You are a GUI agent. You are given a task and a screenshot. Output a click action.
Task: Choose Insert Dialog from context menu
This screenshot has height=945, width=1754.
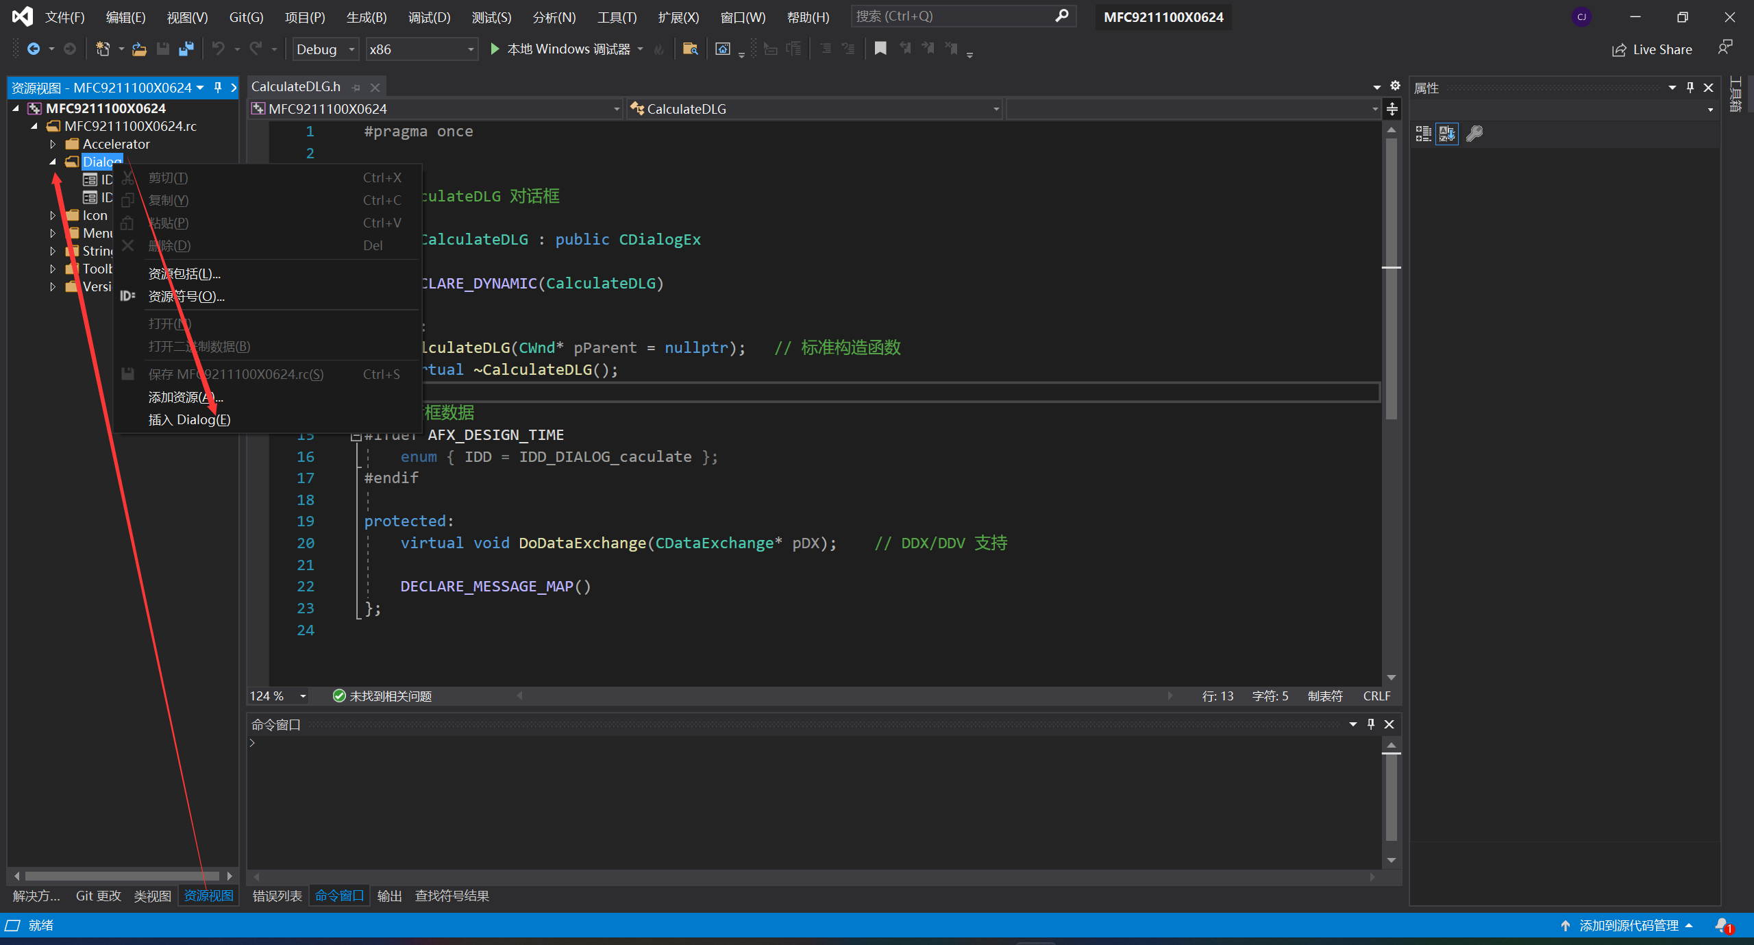click(x=189, y=419)
